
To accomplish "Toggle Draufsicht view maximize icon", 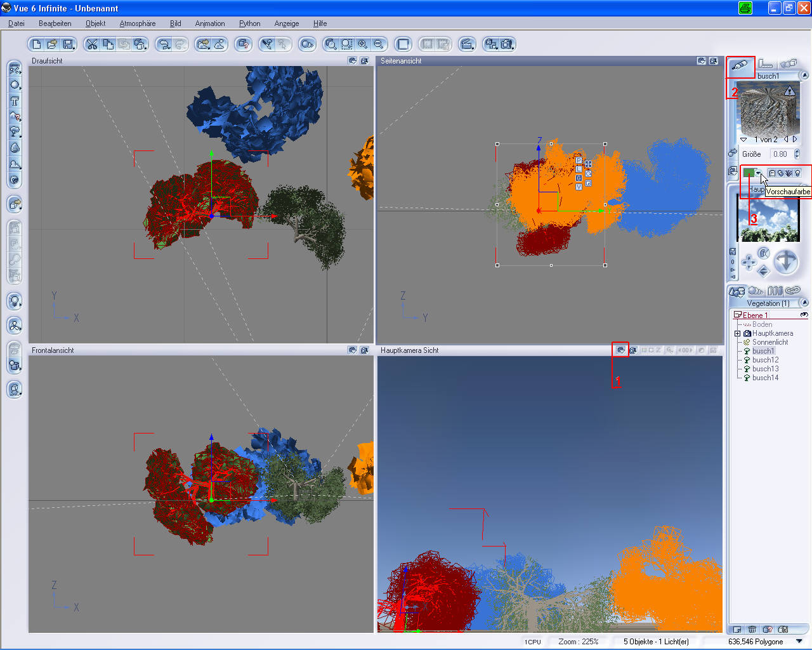I will point(365,61).
